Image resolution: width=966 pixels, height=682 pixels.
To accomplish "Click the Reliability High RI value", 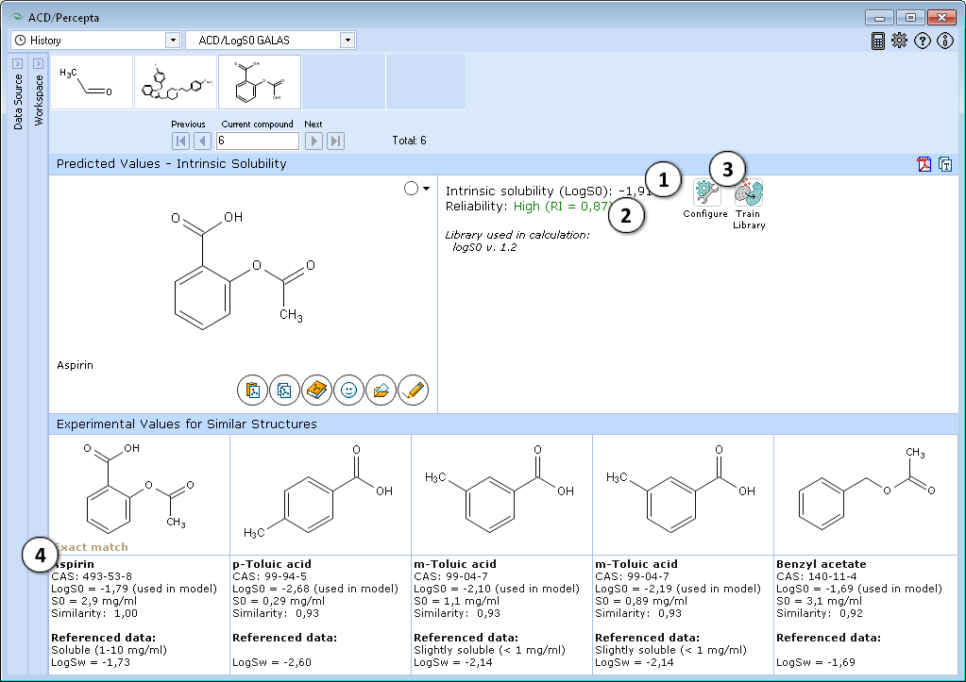I will (x=563, y=207).
